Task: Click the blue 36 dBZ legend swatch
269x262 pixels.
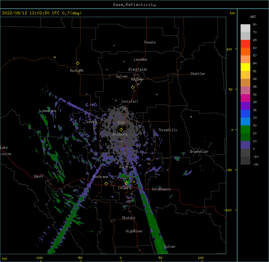Action: (245, 114)
